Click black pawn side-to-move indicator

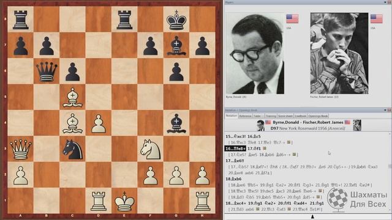(312, 217)
